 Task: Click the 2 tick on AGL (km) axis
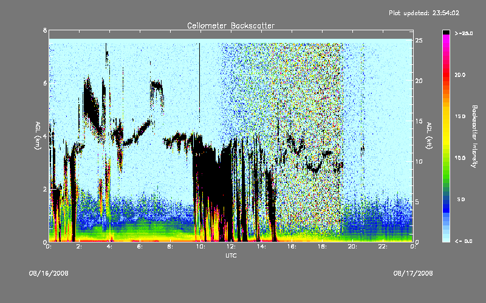pos(45,189)
